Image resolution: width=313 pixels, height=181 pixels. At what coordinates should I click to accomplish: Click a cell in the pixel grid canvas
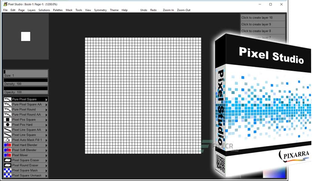(x=143, y=95)
